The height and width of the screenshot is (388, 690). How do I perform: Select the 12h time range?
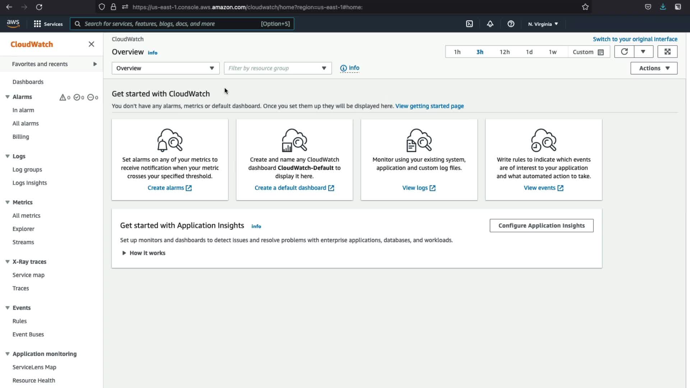point(504,52)
